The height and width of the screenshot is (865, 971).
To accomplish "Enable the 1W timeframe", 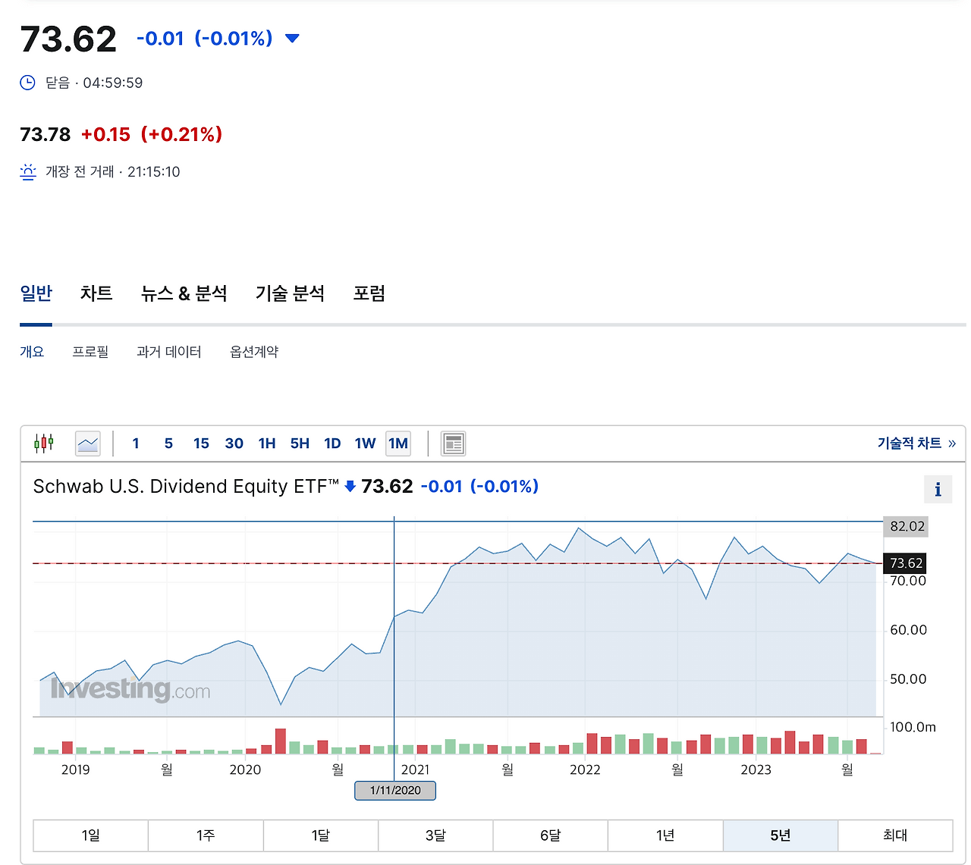I will pos(365,443).
